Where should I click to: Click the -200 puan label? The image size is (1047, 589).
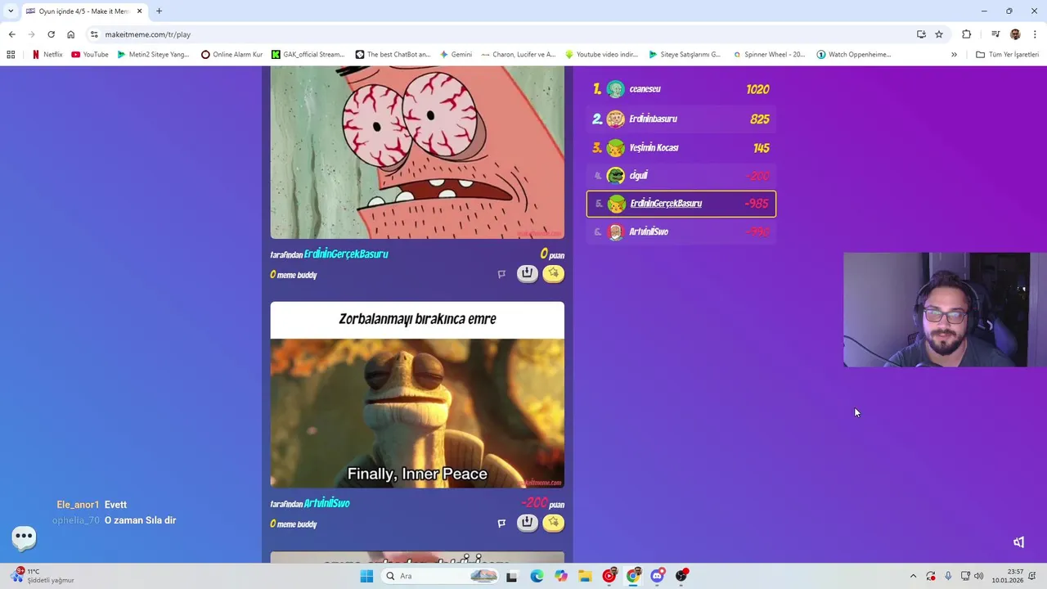click(542, 503)
